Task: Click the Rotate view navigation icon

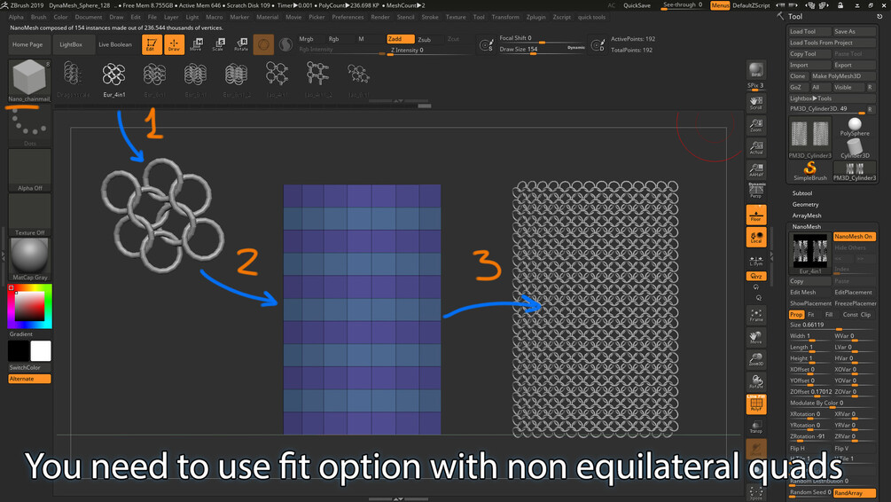Action: coord(755,381)
